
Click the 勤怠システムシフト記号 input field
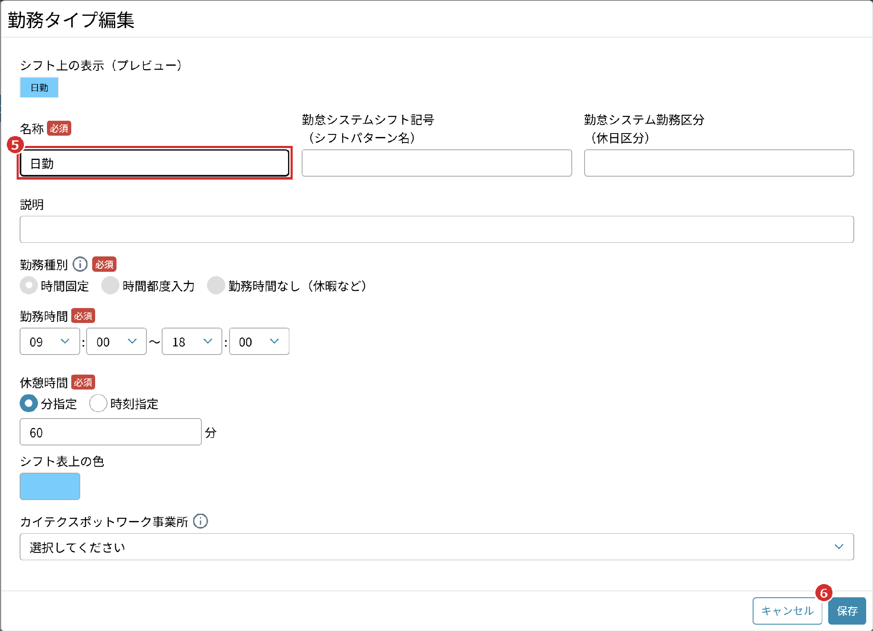(436, 163)
